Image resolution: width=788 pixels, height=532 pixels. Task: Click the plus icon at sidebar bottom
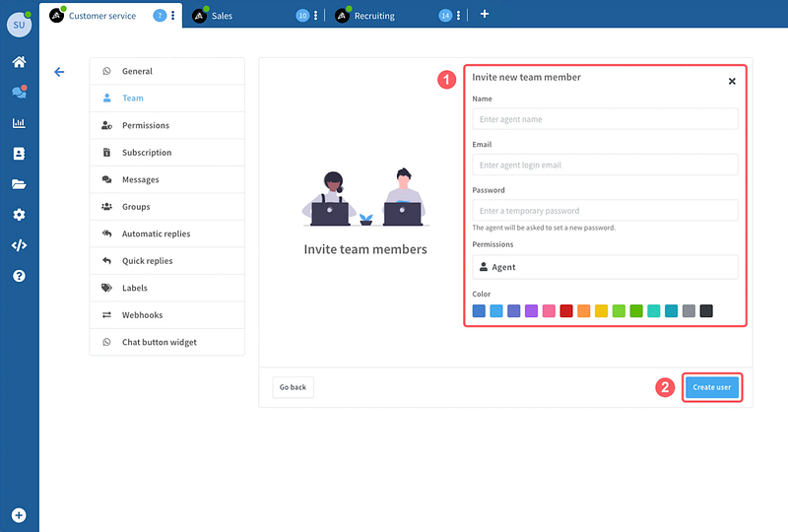tap(19, 515)
